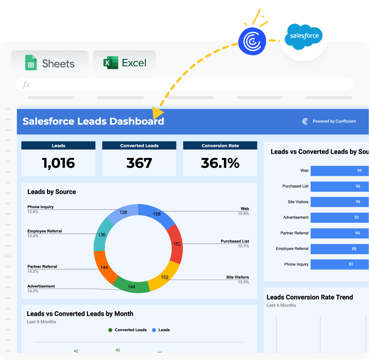This screenshot has height=360, width=369.
Task: Click the Partner Referral bar showing 95
Action: tap(339, 233)
